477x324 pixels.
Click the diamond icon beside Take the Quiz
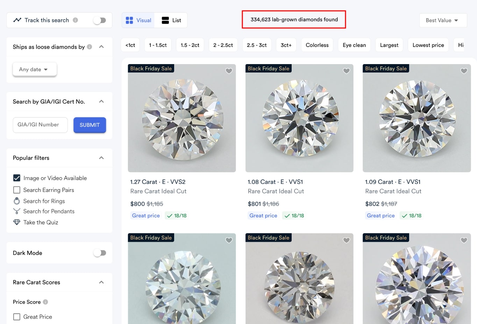point(16,222)
